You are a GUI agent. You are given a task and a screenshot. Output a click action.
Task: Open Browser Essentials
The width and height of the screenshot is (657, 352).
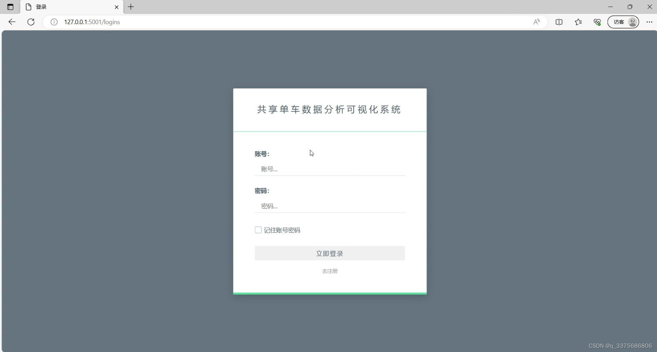(x=597, y=22)
